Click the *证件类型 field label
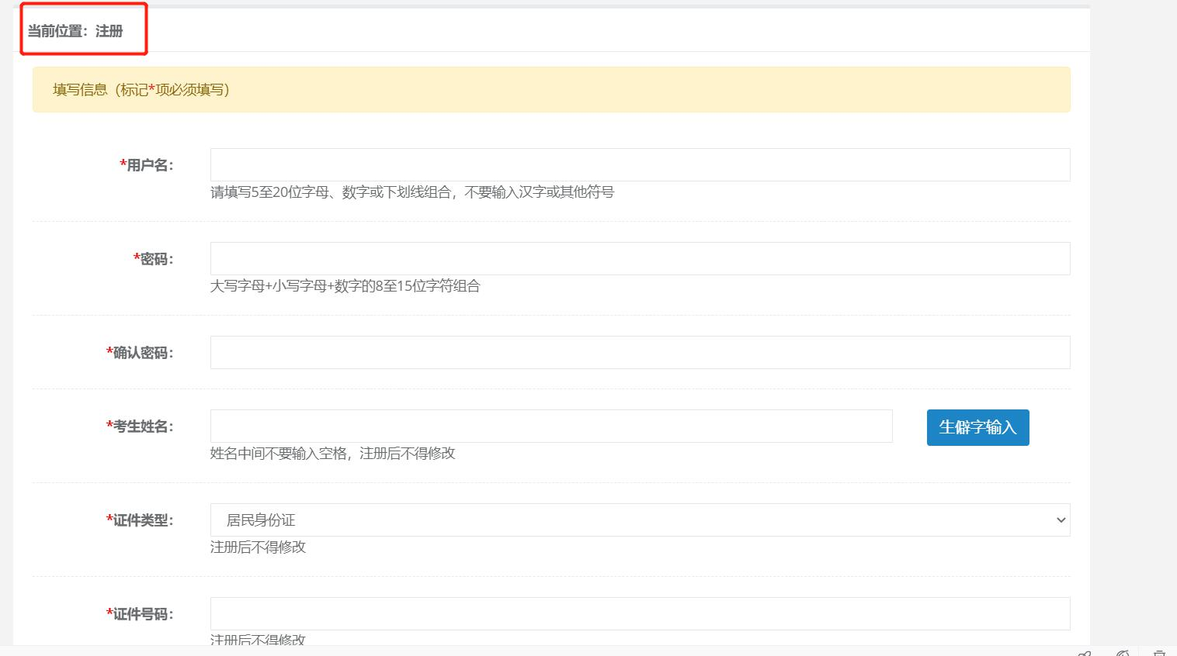 point(140,520)
